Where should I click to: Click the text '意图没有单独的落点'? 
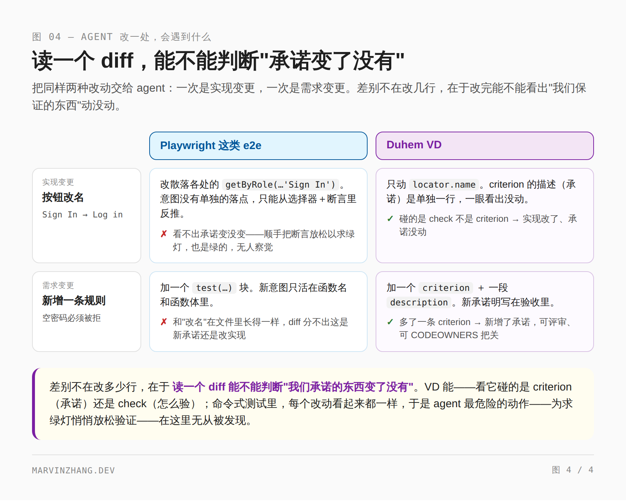click(x=205, y=199)
